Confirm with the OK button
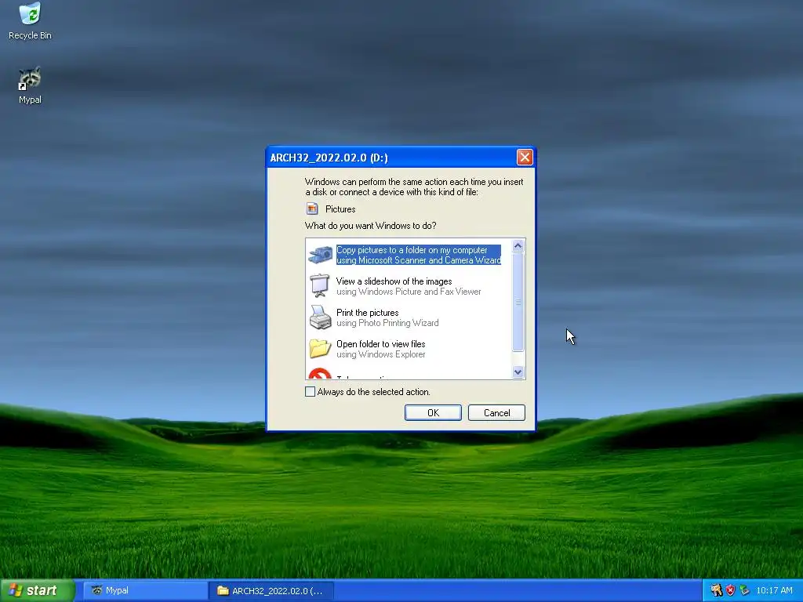 click(433, 412)
